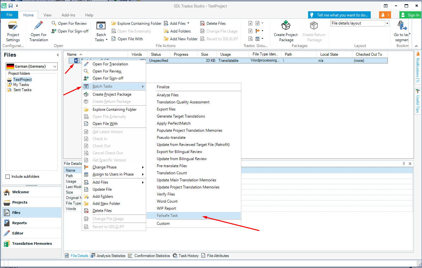The width and height of the screenshot is (422, 268).
Task: Choose Update File in context menu
Action: pos(114,189)
